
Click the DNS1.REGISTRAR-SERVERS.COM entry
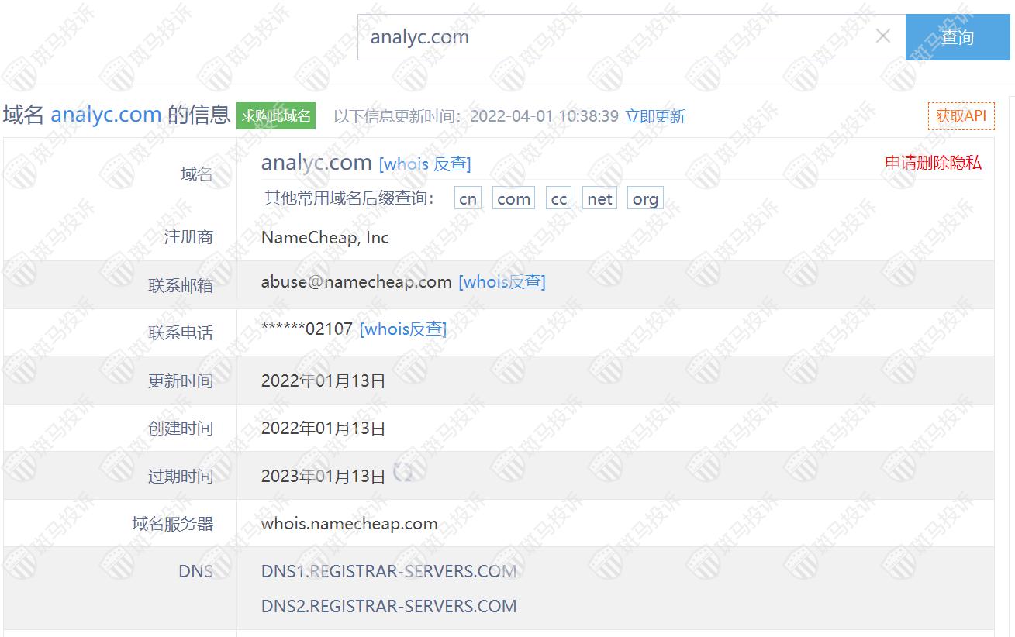point(389,572)
